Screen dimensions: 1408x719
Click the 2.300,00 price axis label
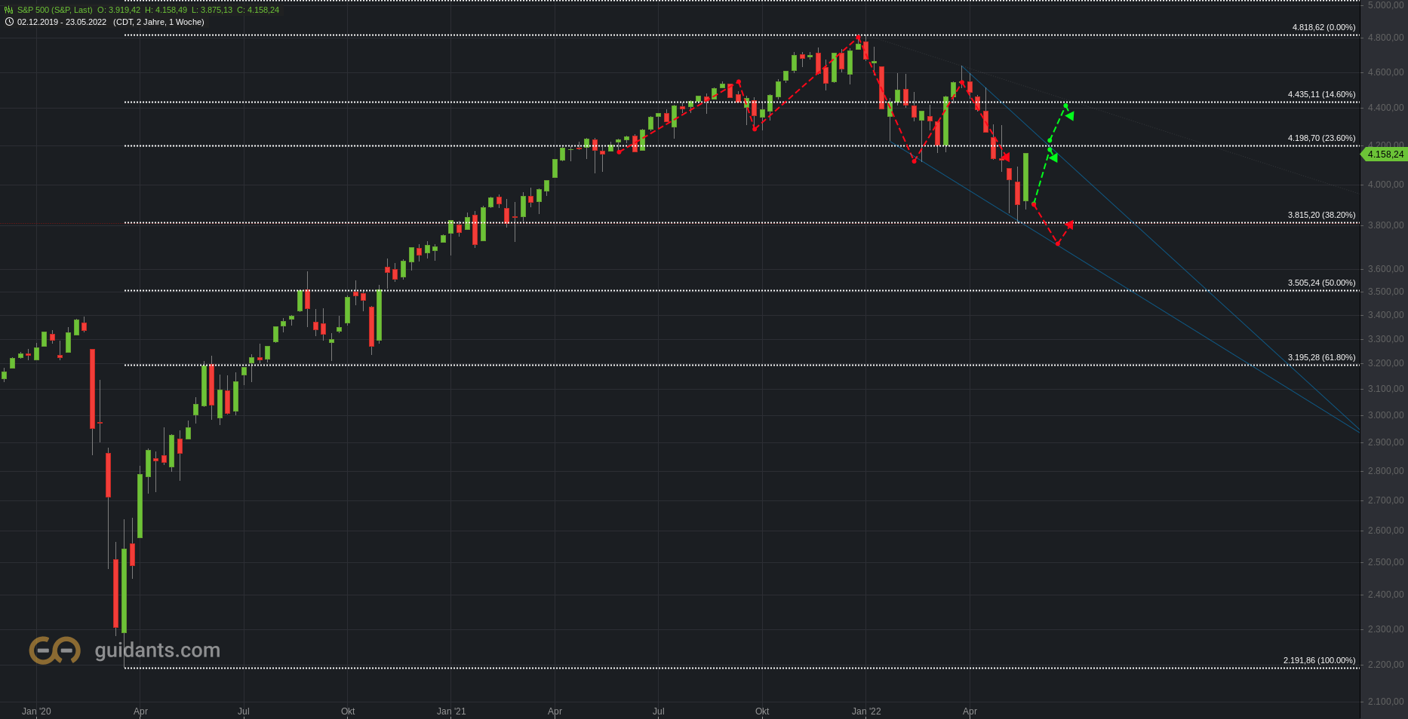pos(1385,629)
